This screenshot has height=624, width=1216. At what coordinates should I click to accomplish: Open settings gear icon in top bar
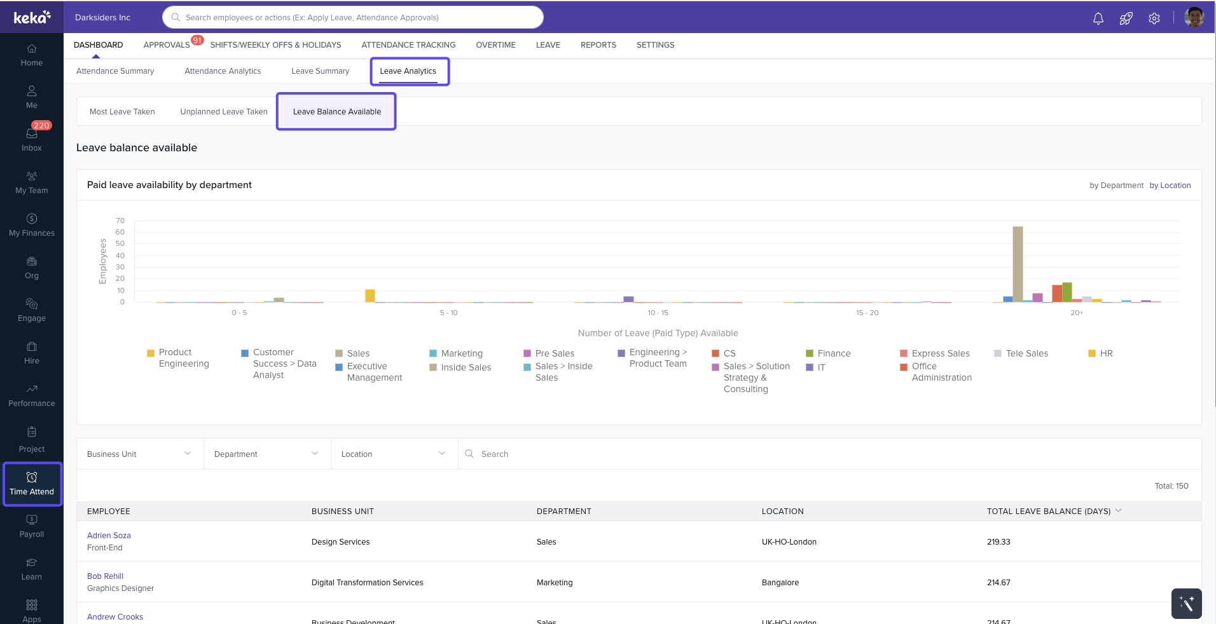[x=1154, y=18]
